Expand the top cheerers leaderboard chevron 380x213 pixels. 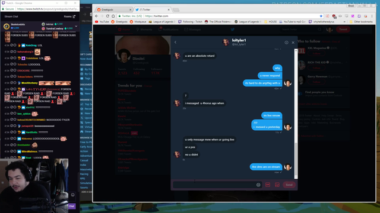76,26
